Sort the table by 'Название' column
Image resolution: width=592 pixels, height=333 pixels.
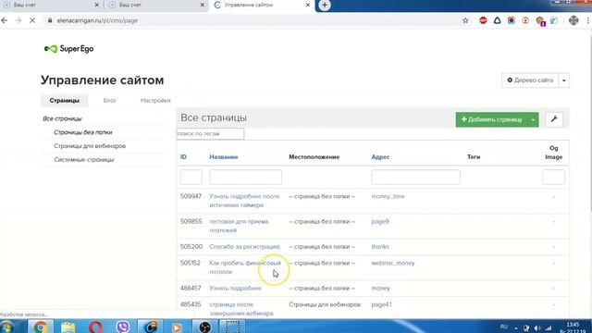tap(224, 157)
